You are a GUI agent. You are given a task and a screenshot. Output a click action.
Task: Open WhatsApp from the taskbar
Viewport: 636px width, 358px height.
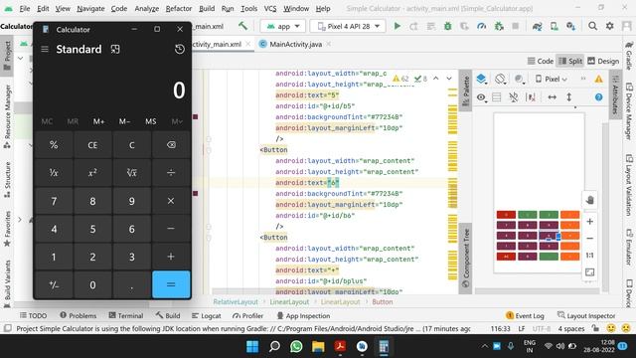(x=296, y=346)
